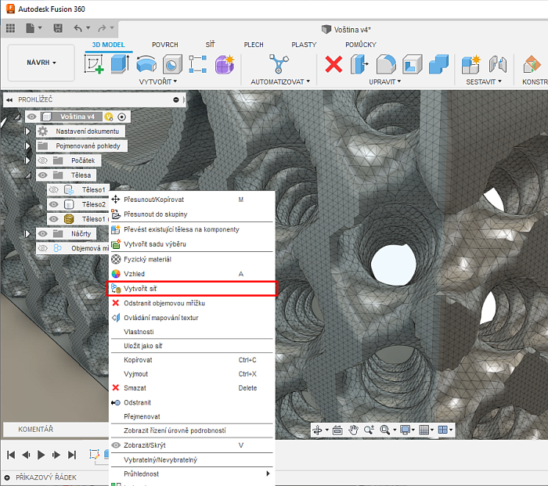The width and height of the screenshot is (548, 486).
Task: Choose Uložit jako síť
Action: [x=192, y=346]
